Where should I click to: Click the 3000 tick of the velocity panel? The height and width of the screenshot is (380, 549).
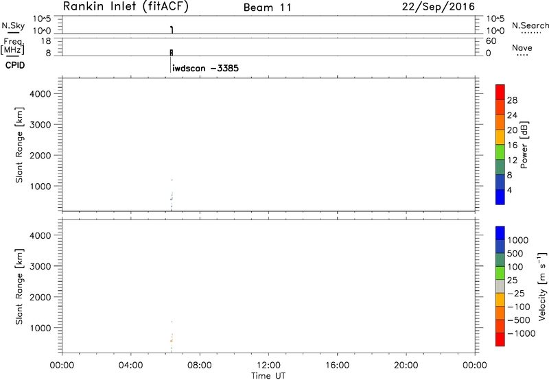coord(40,266)
